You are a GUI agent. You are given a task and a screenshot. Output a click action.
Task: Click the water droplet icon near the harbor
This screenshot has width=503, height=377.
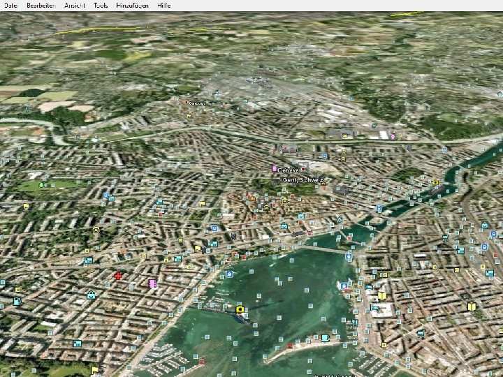pos(340,220)
